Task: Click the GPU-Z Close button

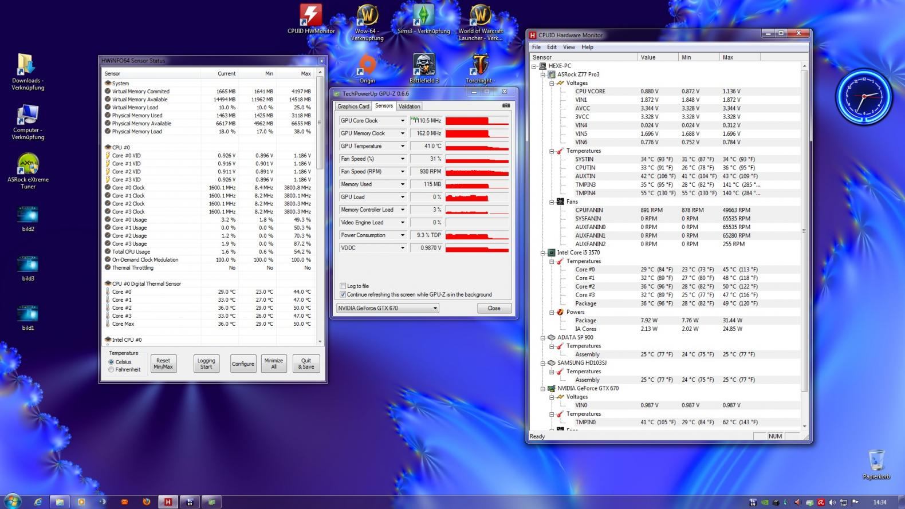Action: coord(494,308)
